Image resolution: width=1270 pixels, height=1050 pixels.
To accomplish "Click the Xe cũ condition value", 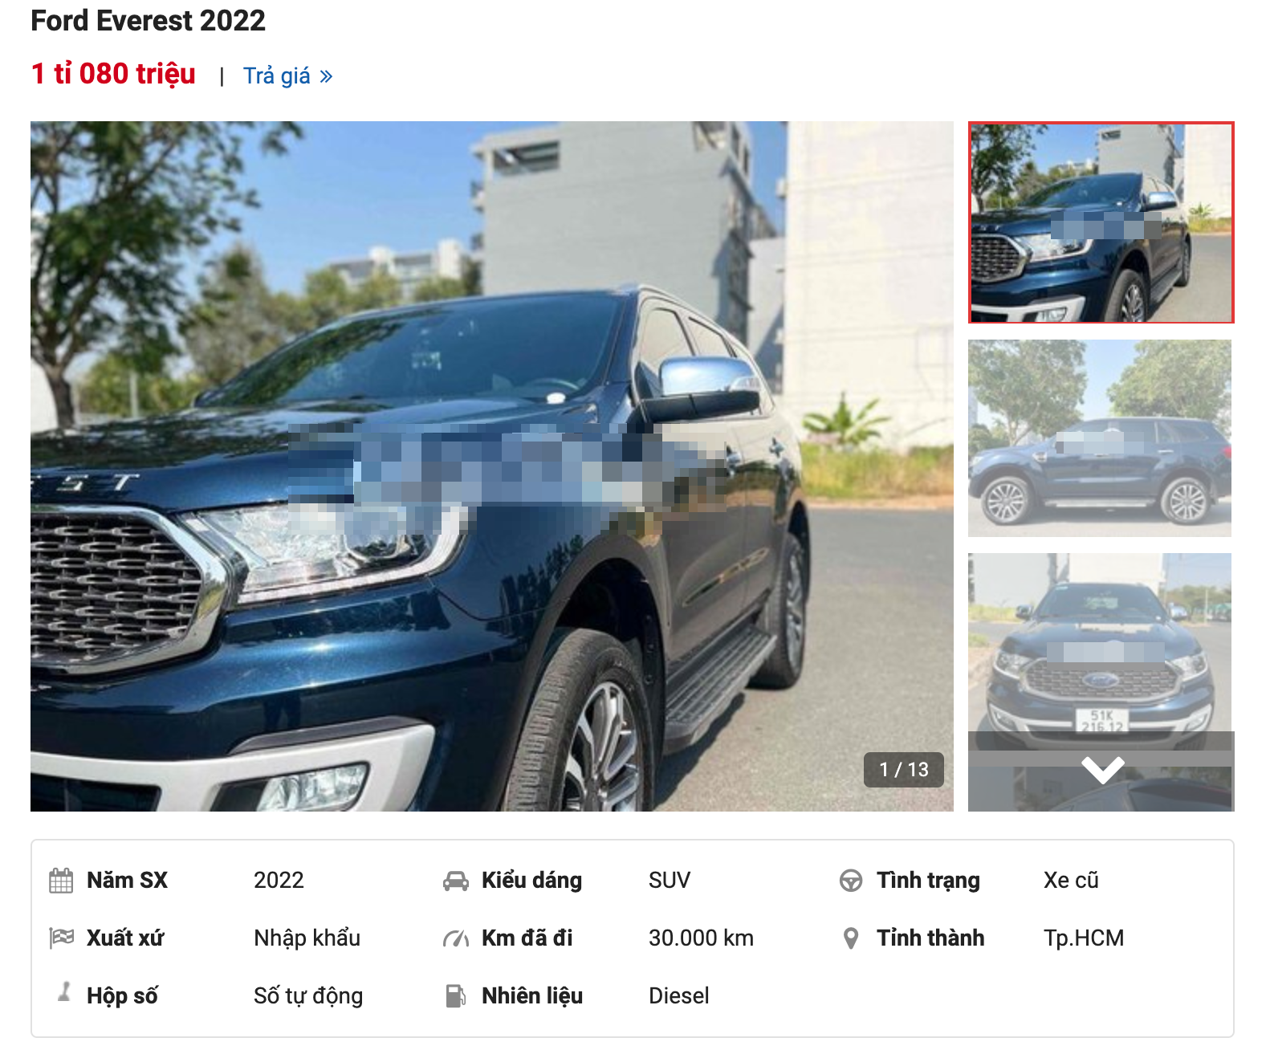I will [1071, 881].
